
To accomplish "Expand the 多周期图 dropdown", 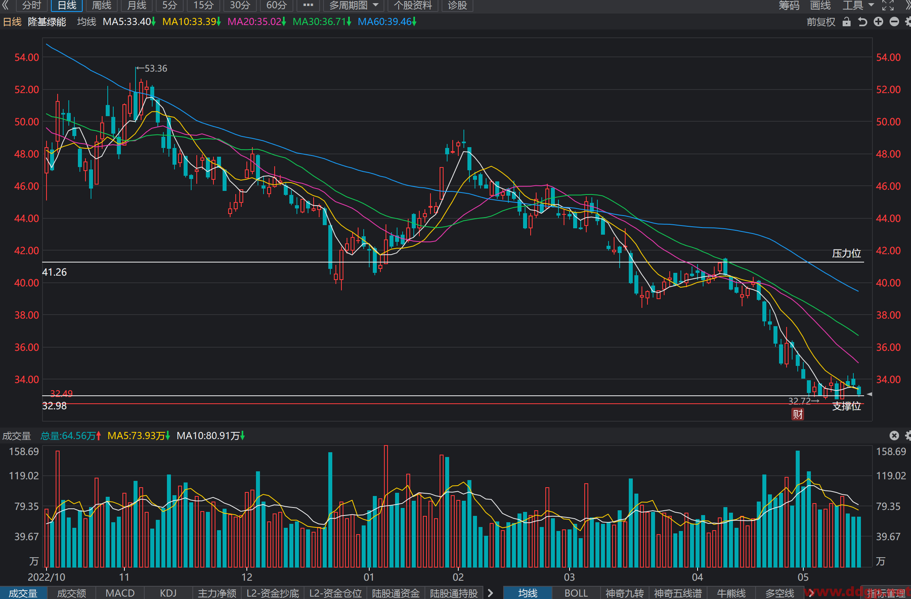I will tap(353, 5).
